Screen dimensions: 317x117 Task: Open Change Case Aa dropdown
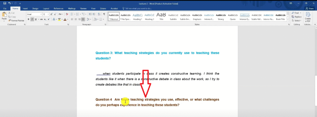60,14
